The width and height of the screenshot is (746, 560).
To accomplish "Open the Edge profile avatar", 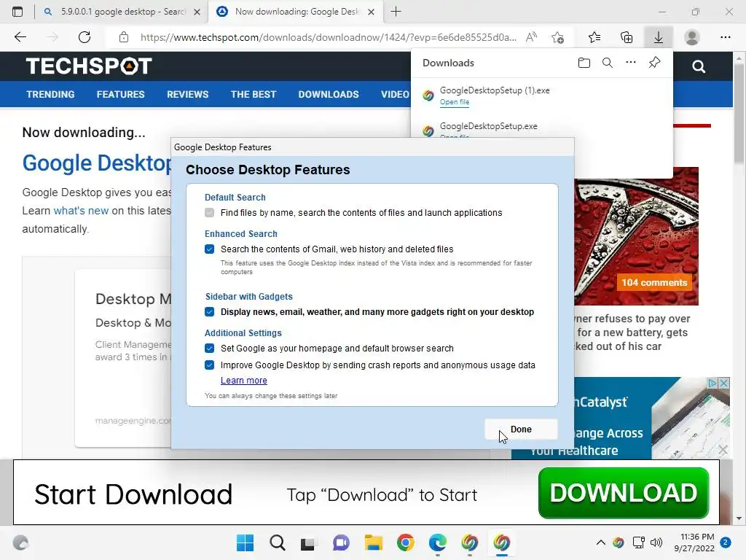I will [692, 37].
